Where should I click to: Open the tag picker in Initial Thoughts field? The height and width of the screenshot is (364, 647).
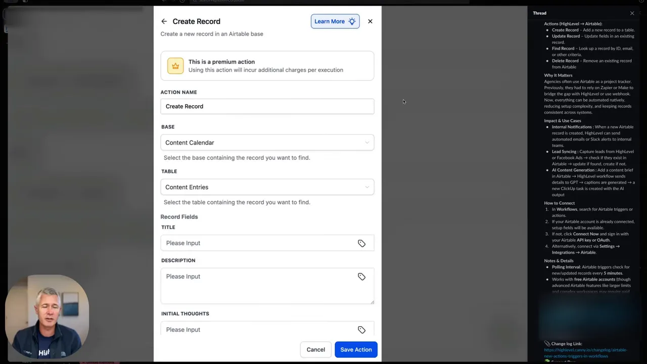coord(361,330)
